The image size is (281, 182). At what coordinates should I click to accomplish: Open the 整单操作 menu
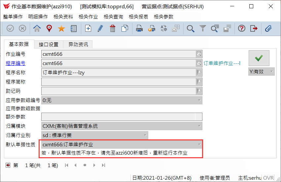click(13, 17)
